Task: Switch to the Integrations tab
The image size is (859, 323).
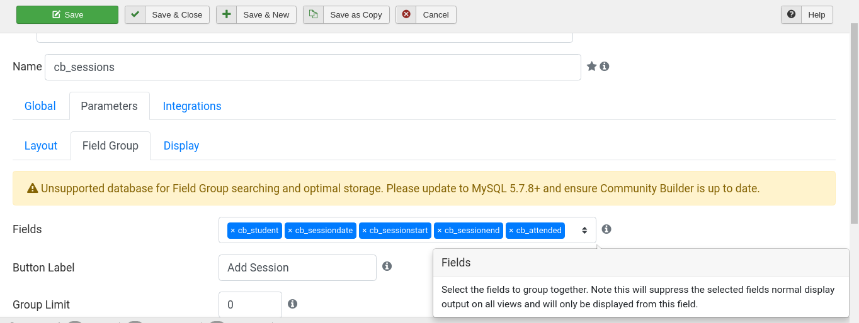Action: click(192, 106)
